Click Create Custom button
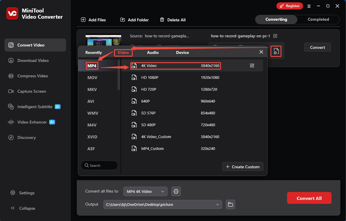Screen dimensions: 346x221 click(x=243, y=167)
